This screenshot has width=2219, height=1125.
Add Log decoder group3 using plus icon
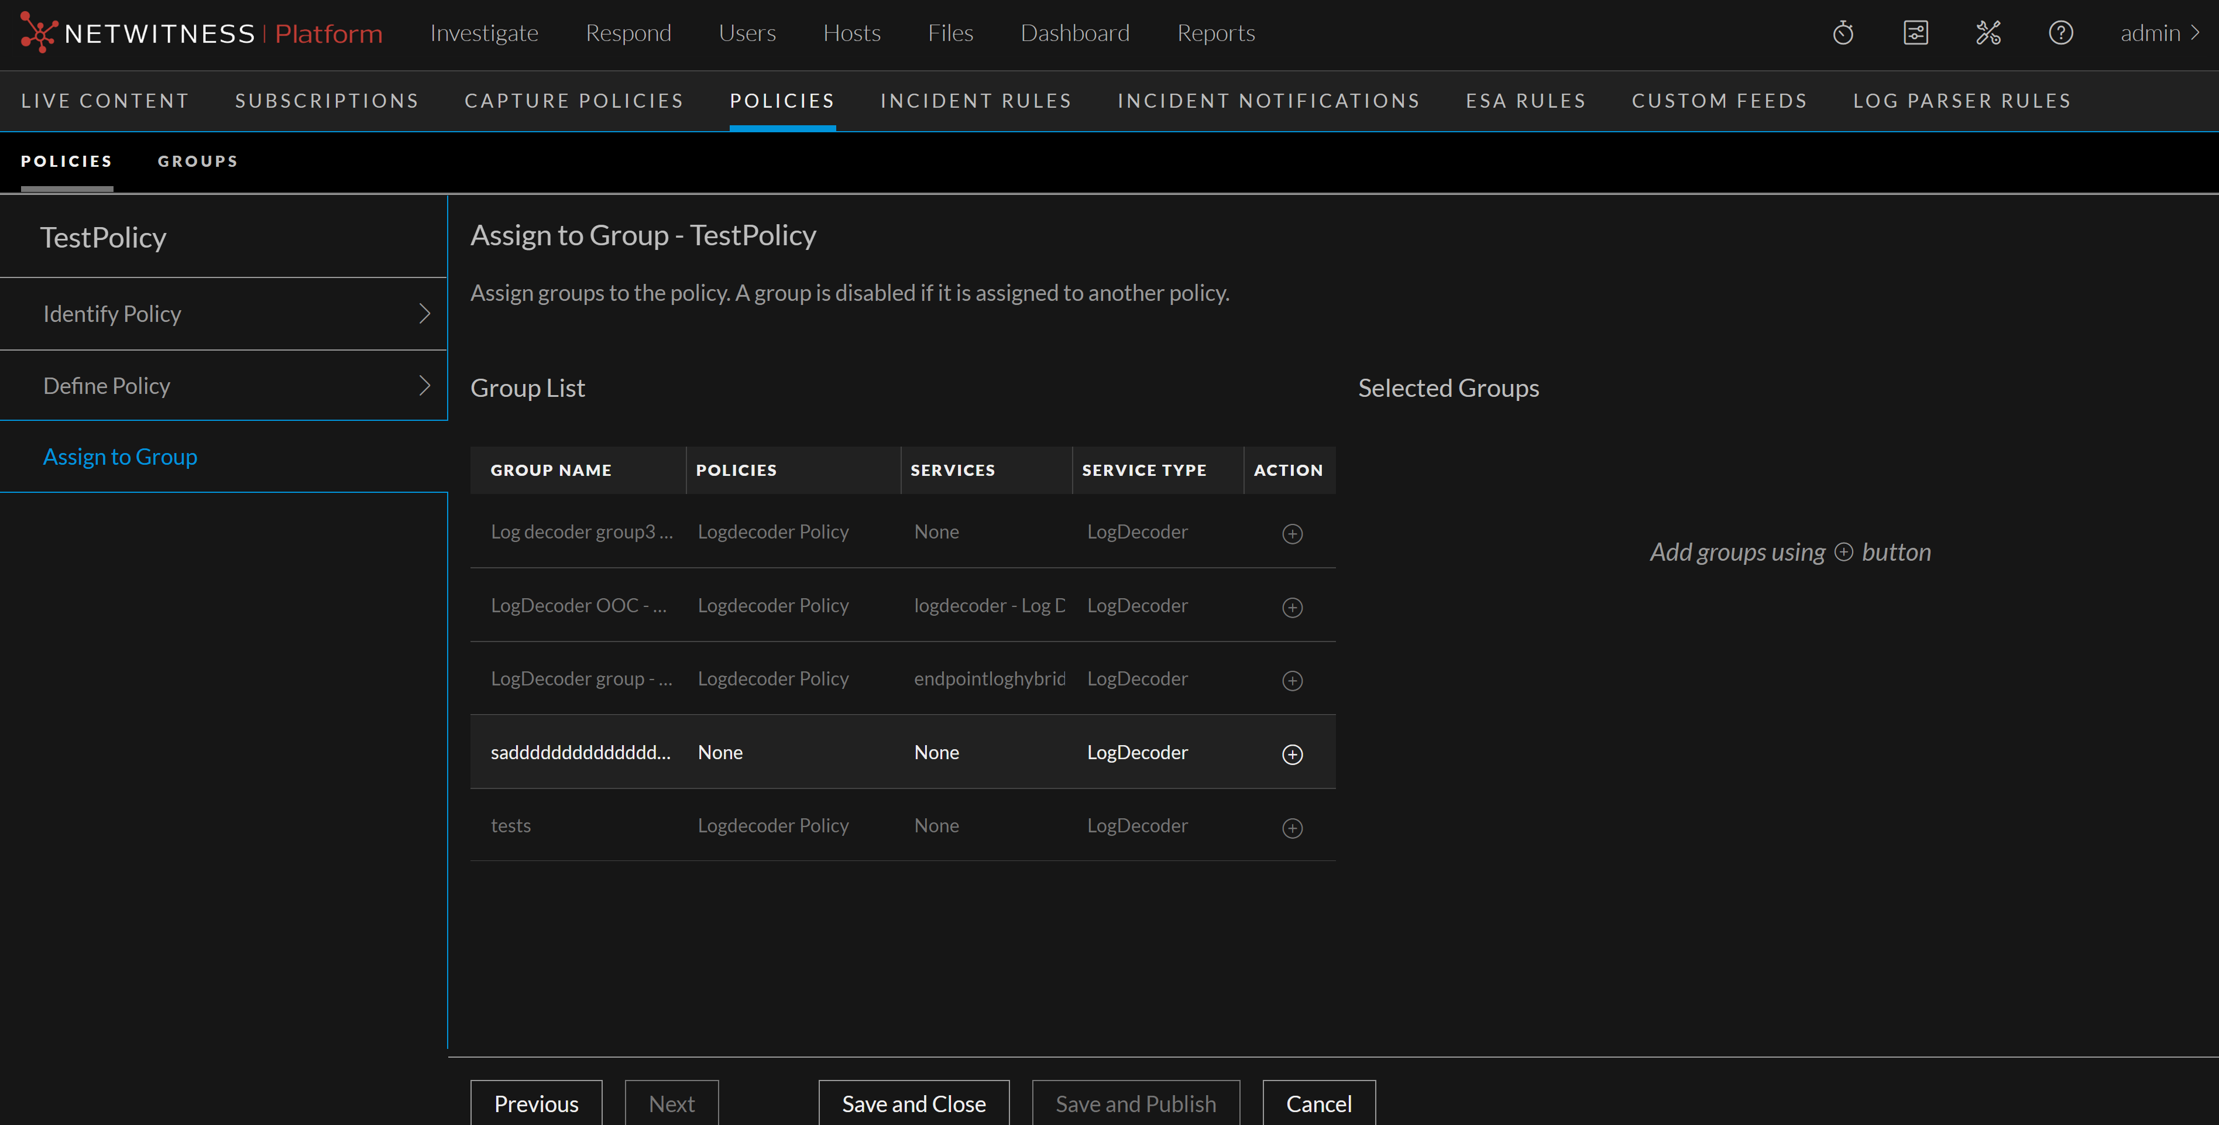(1292, 534)
